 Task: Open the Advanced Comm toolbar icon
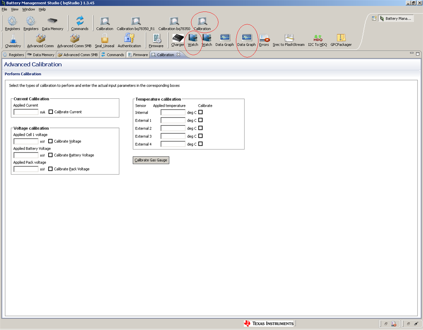pyautogui.click(x=41, y=41)
